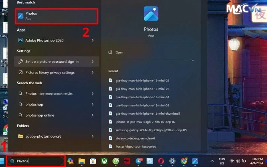Click the ENG US language indicator
Screen dimensions: 267x167
point(222,161)
